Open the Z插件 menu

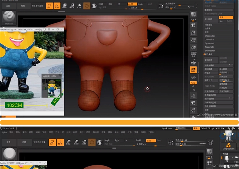(143, 132)
